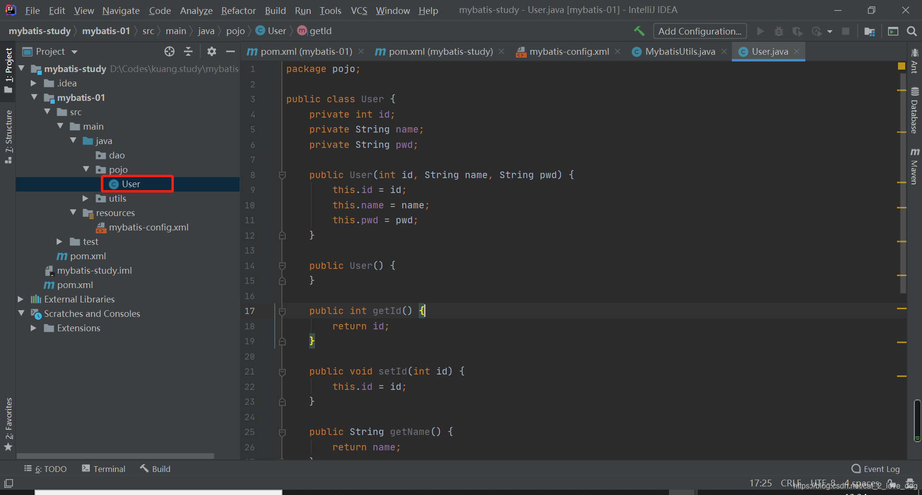Click line number 17 in gutter

pyautogui.click(x=250, y=311)
